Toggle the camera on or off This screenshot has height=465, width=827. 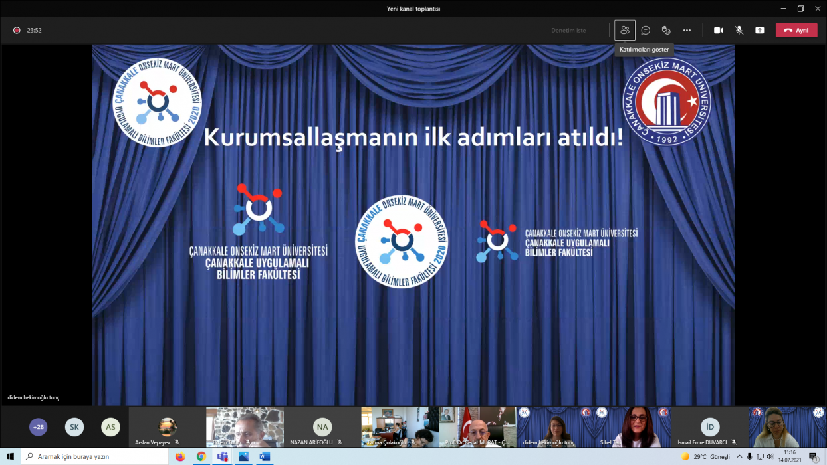tap(718, 30)
